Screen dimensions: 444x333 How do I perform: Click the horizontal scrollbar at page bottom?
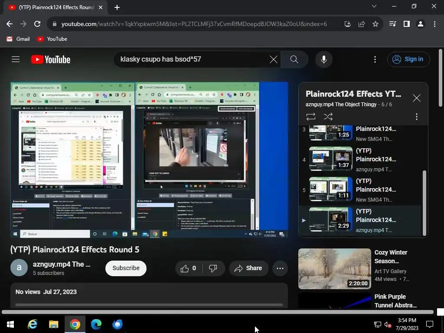click(x=218, y=312)
